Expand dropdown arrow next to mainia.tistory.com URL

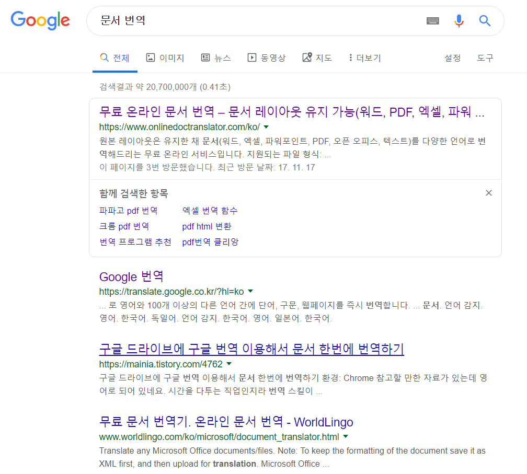(x=229, y=364)
